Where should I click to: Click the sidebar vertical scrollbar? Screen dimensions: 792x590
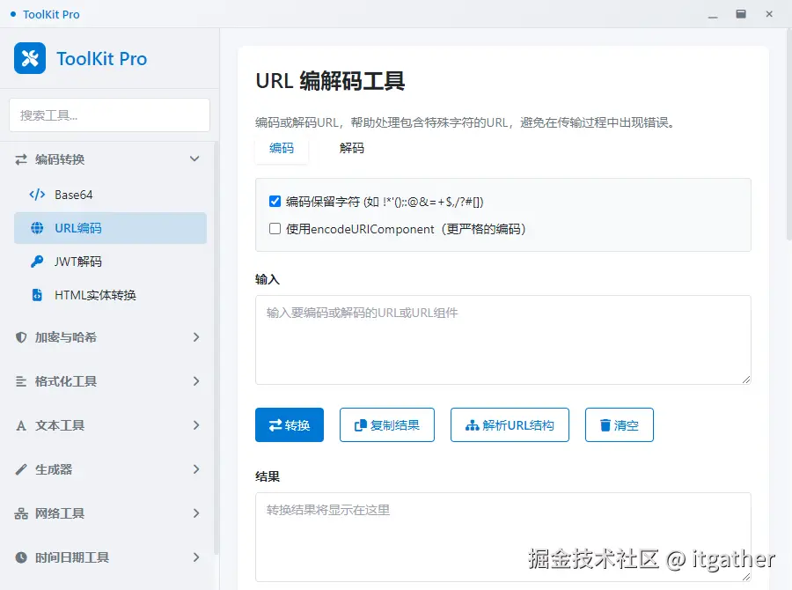point(216,349)
